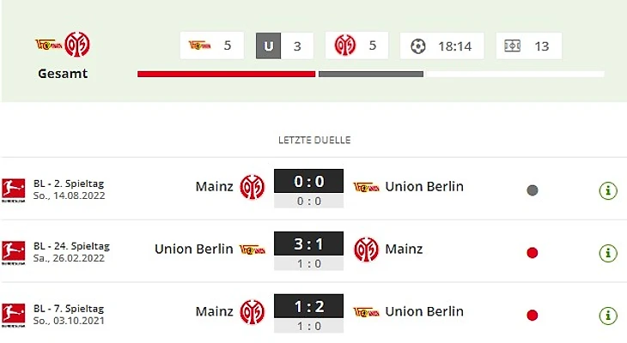Click Bundesliga logo beside 24. Spieltag
Viewport: 627px width, 343px height.
pyautogui.click(x=12, y=252)
